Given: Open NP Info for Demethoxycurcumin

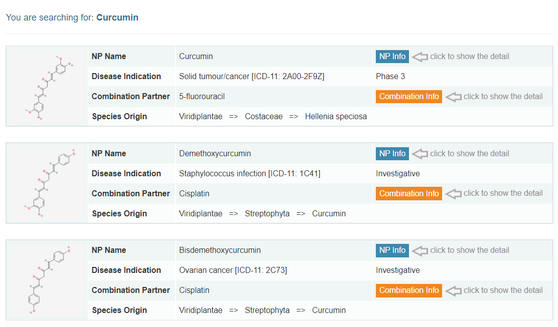Looking at the screenshot, I should 392,154.
